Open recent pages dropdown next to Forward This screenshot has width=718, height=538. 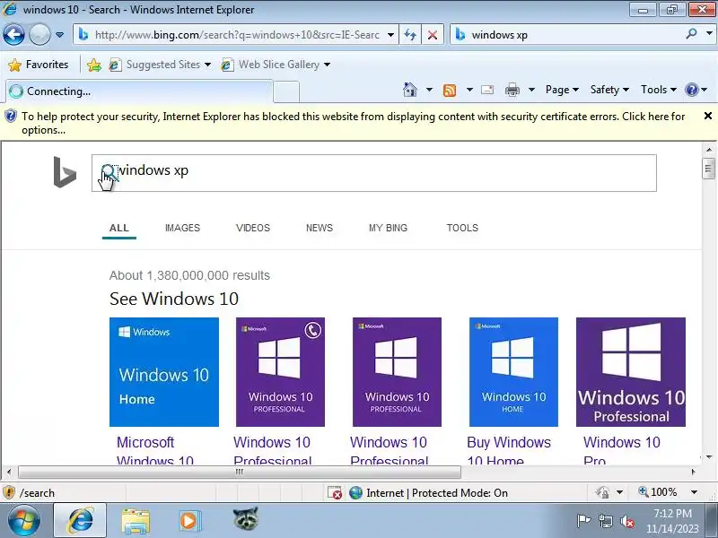point(59,35)
